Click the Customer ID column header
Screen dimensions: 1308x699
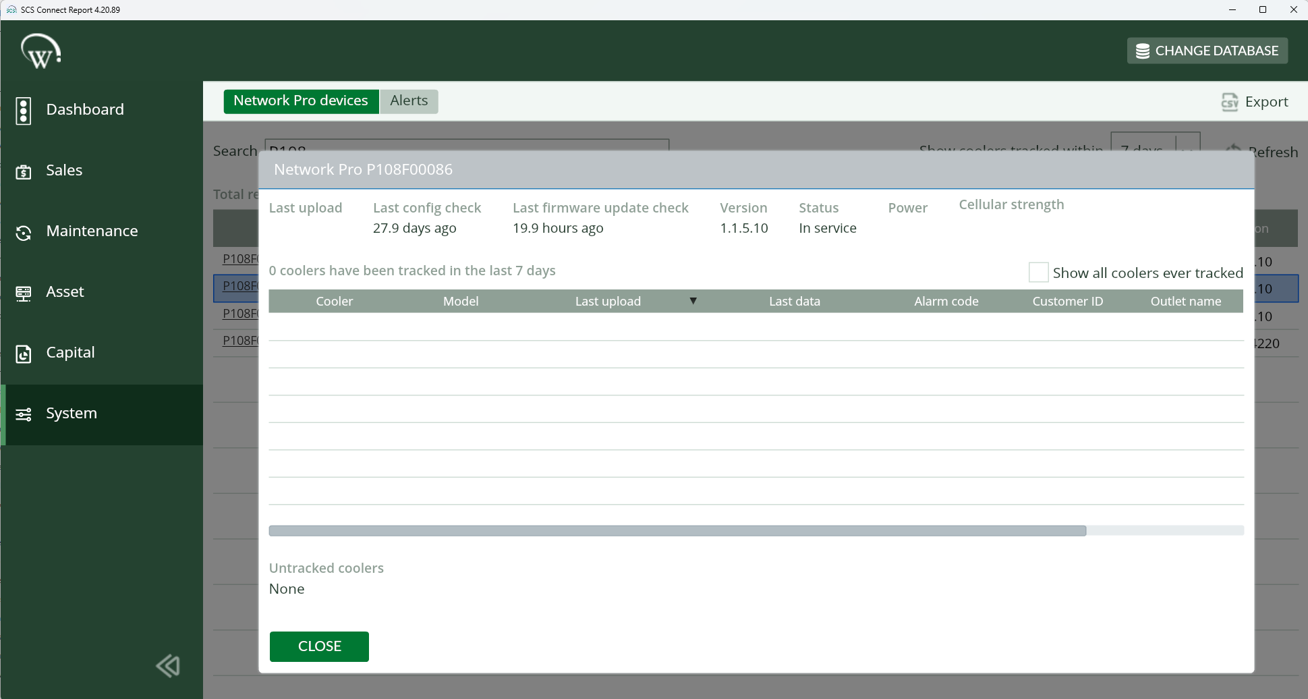pos(1068,302)
